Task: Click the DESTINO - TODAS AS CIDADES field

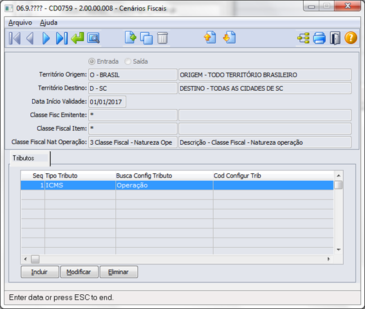Action: coord(265,88)
